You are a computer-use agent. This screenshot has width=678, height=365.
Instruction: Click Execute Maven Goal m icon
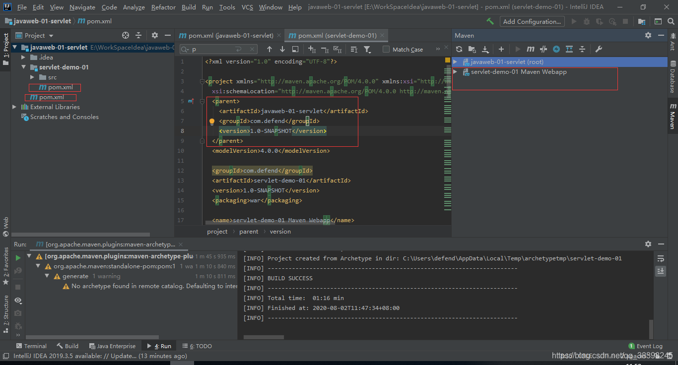point(531,49)
